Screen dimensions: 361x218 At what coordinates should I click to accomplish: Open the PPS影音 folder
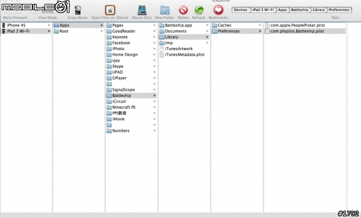click(131, 113)
